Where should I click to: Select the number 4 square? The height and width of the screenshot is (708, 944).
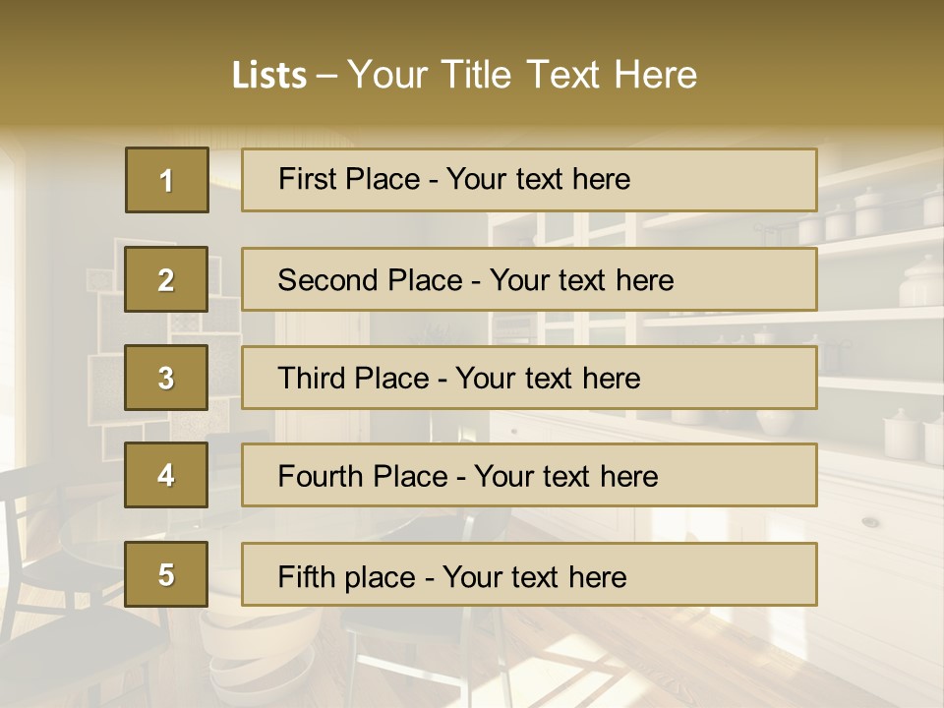tap(166, 475)
